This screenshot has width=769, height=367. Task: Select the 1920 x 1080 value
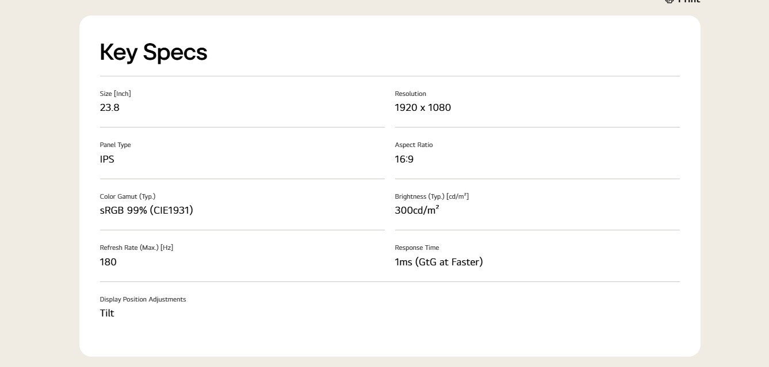(423, 107)
